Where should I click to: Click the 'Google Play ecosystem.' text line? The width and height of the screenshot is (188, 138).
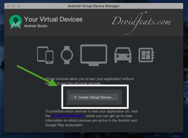coord(64,125)
